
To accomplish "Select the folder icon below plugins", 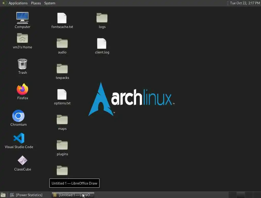I will (62, 171).
